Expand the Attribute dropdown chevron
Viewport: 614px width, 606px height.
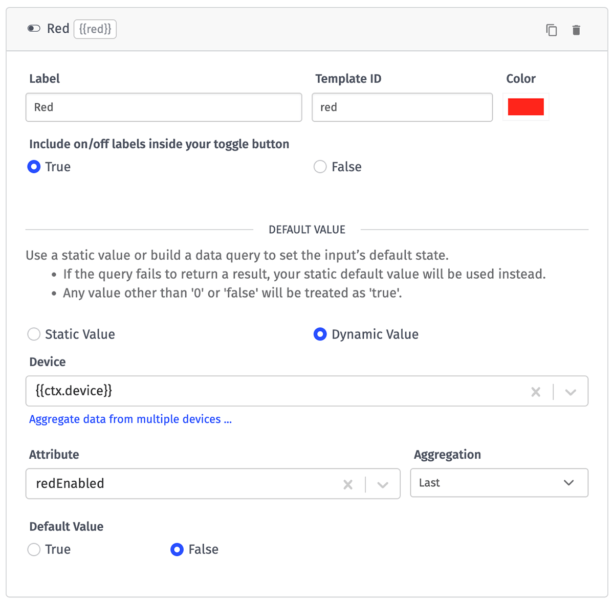pos(383,484)
